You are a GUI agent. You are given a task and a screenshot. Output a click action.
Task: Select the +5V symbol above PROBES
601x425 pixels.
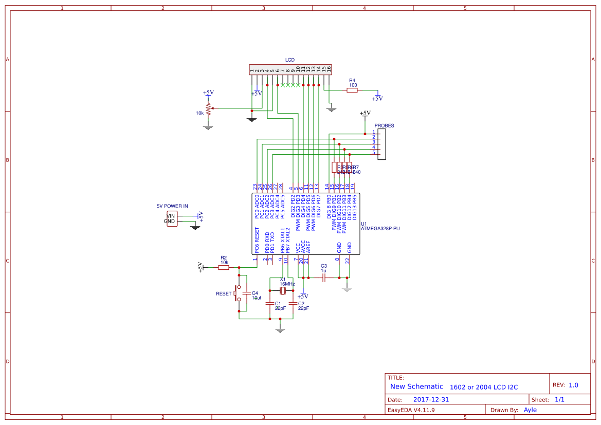pos(365,114)
